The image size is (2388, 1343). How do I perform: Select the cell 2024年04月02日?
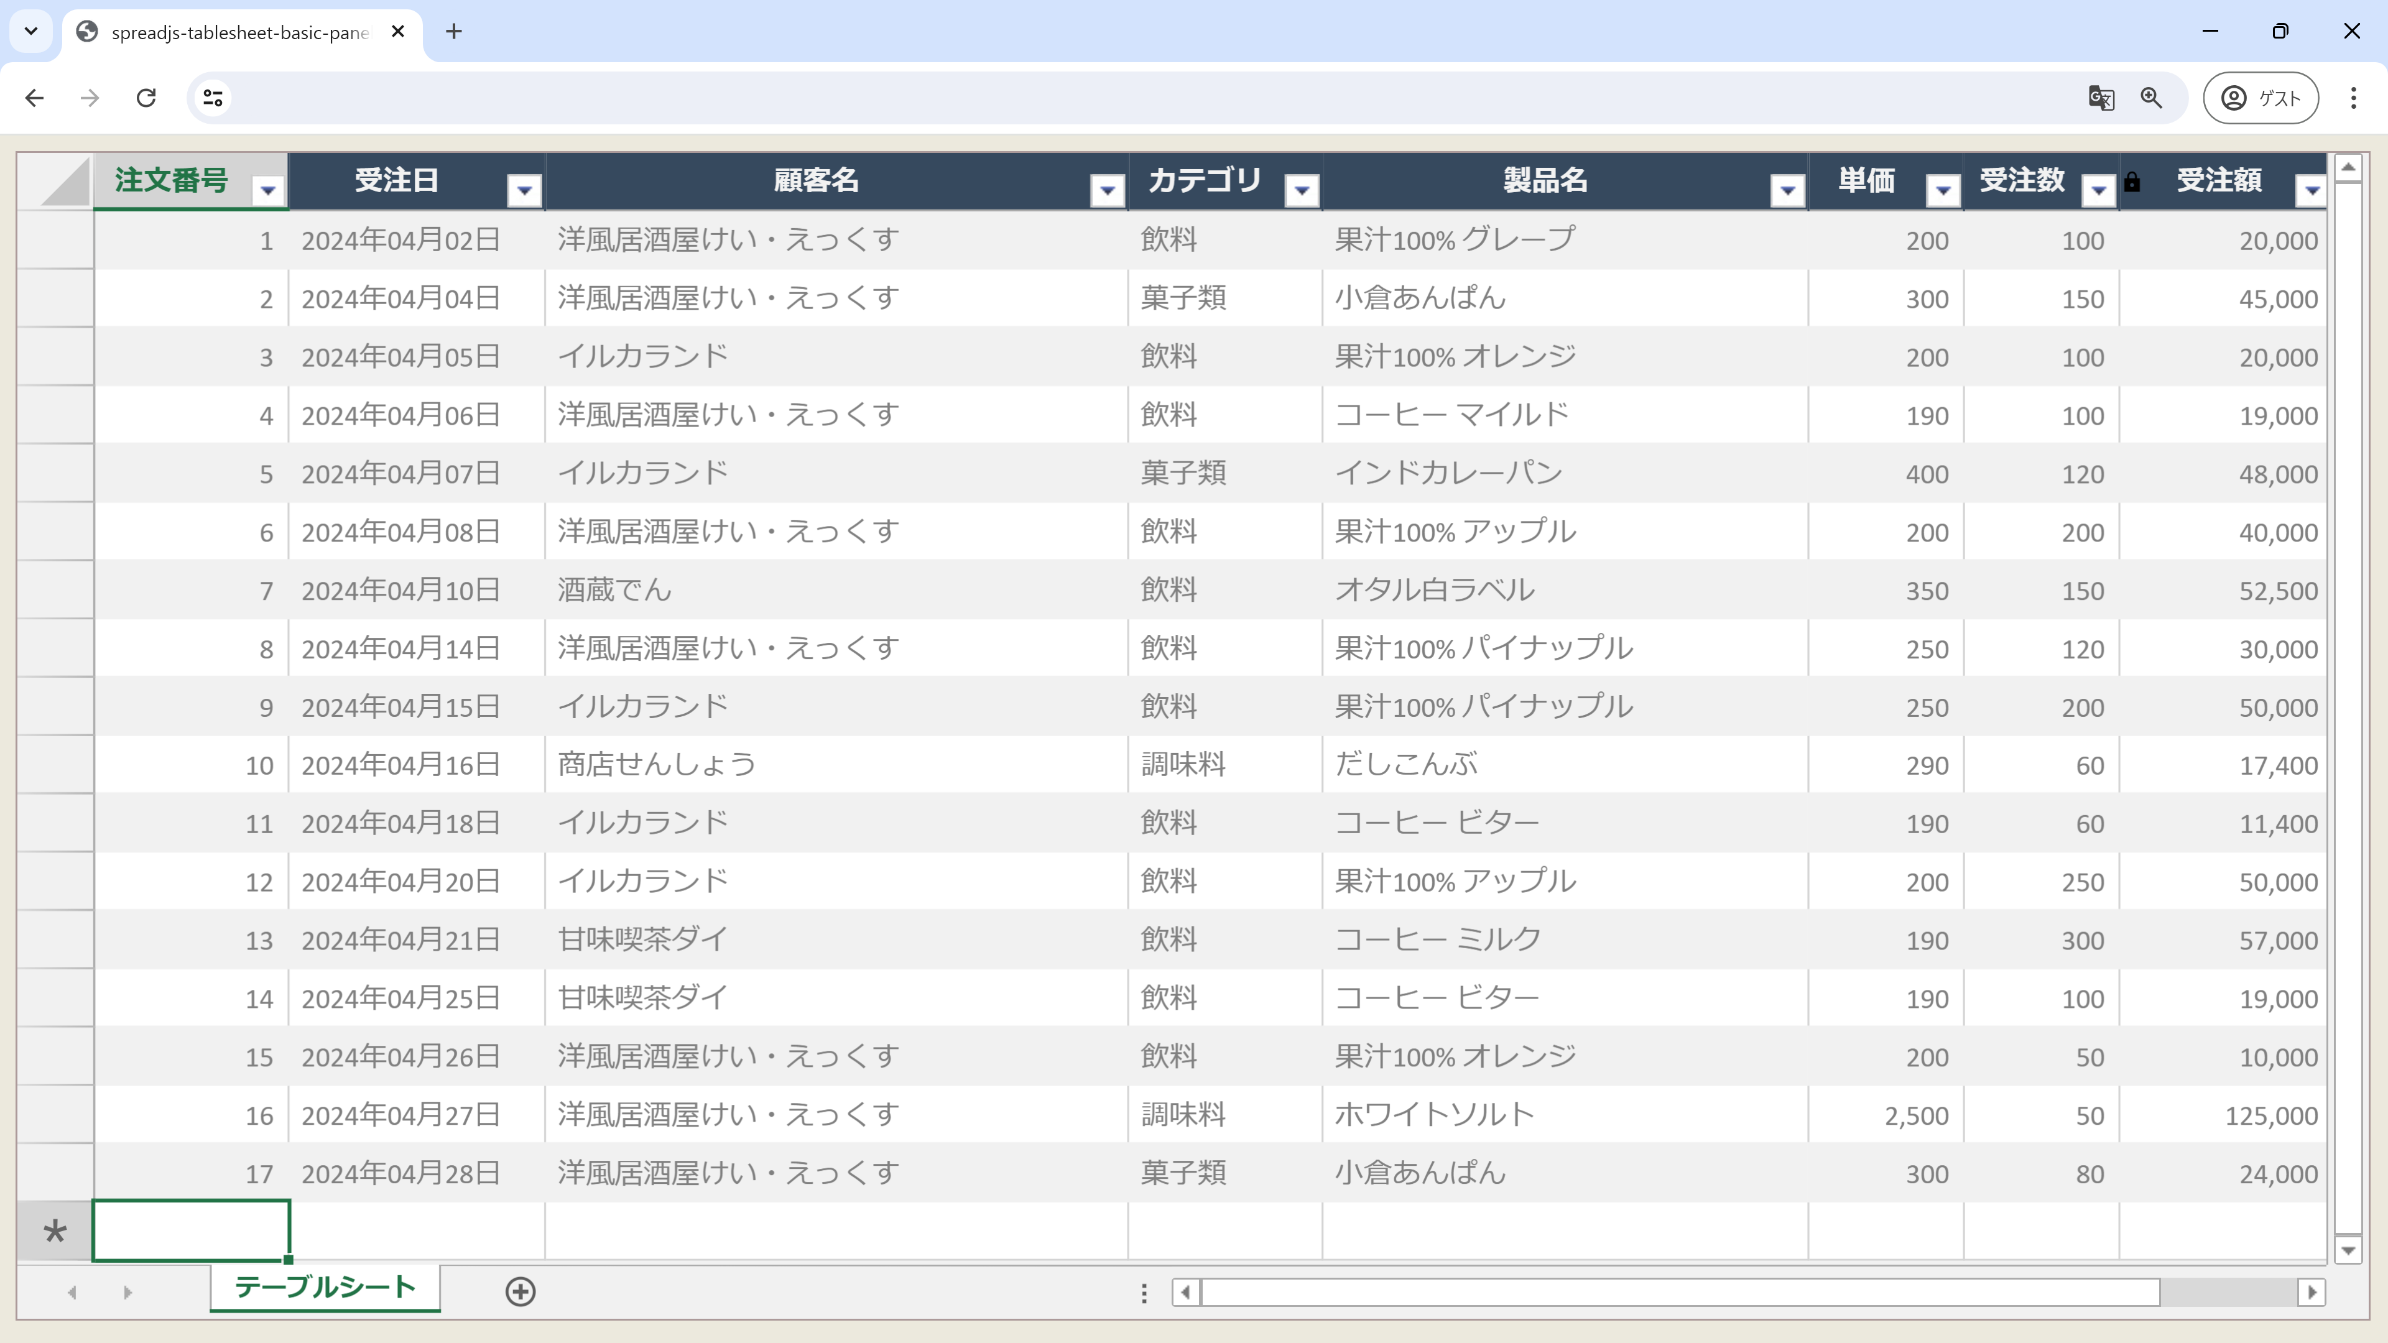click(417, 240)
